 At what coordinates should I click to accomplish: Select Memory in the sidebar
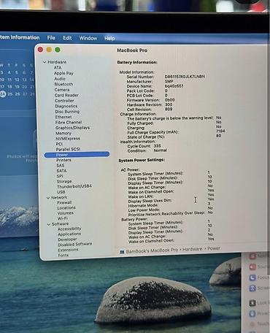(x=63, y=134)
